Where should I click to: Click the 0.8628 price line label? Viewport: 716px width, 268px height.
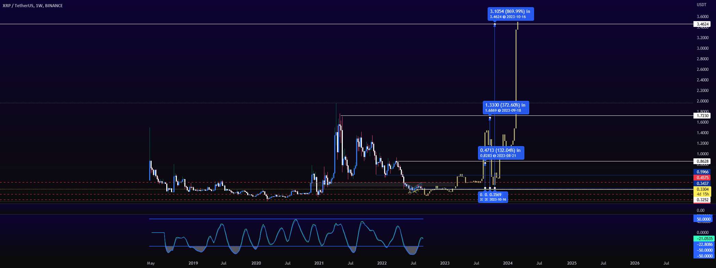702,161
